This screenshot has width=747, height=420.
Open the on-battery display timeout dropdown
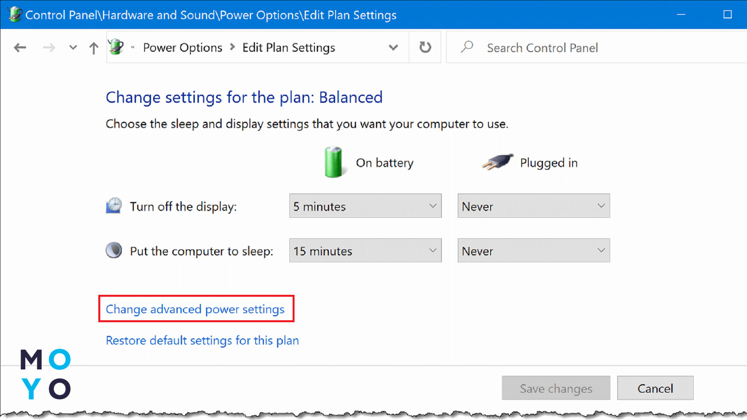point(365,206)
